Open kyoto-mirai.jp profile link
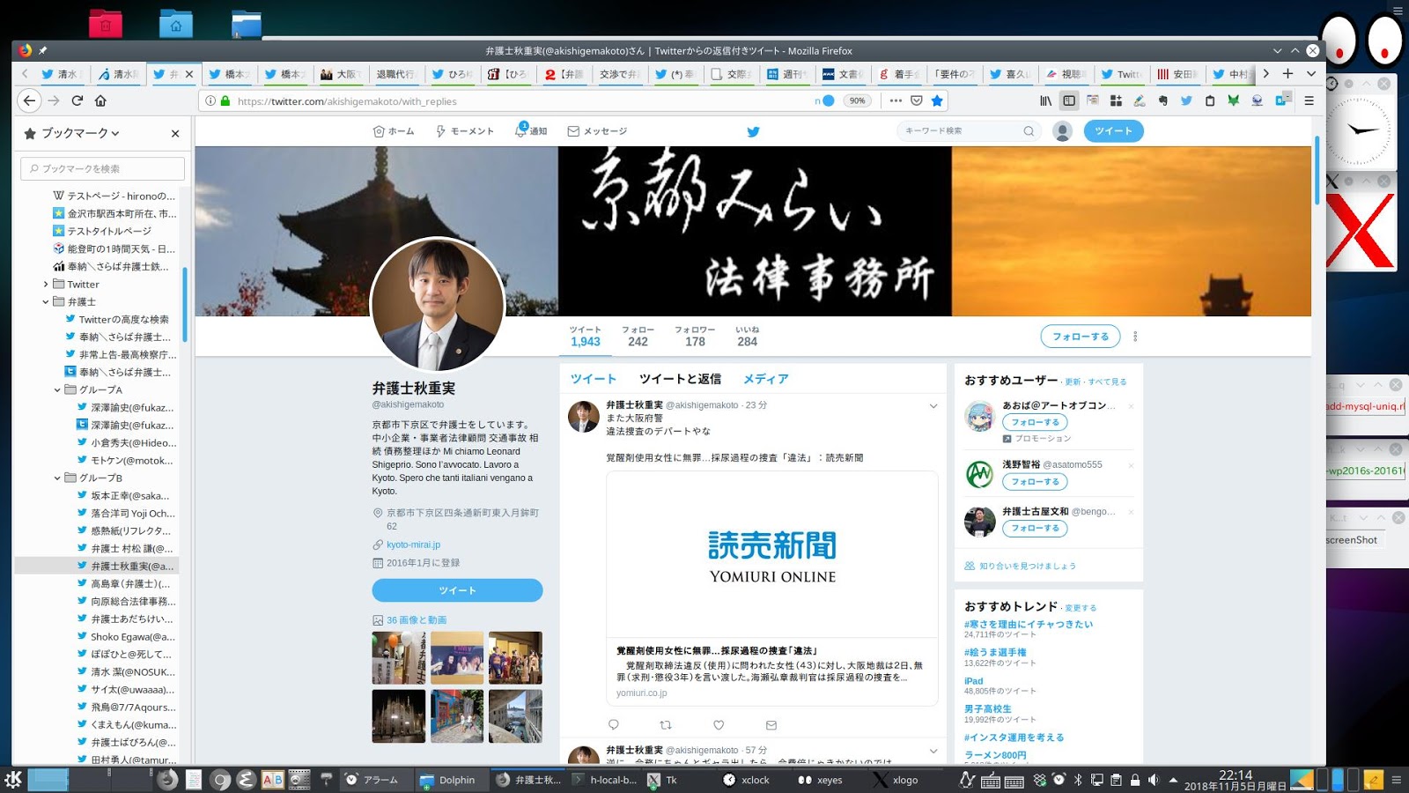 coord(413,545)
